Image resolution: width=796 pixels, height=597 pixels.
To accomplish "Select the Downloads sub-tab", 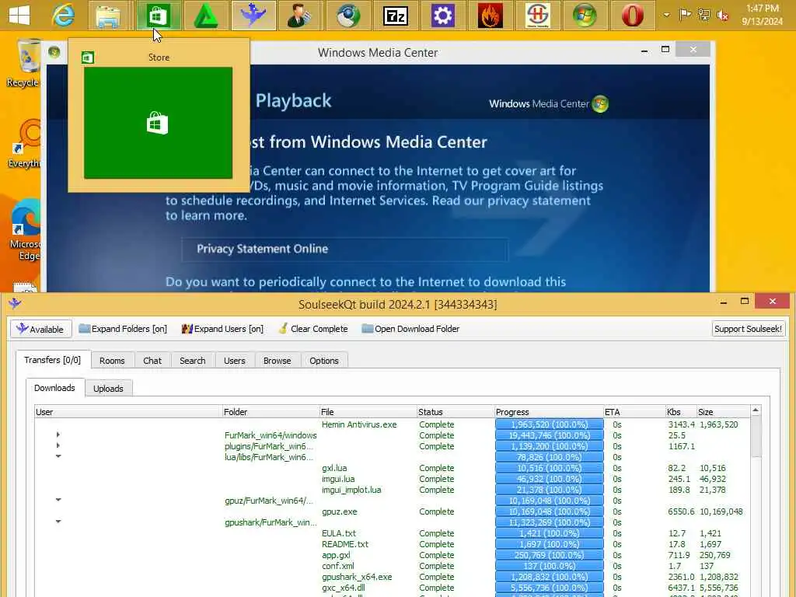I will click(x=55, y=388).
